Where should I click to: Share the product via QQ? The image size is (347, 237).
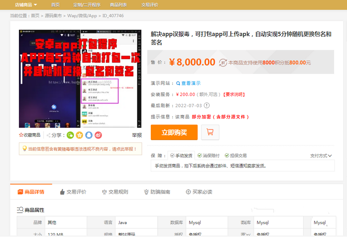[x=89, y=135]
